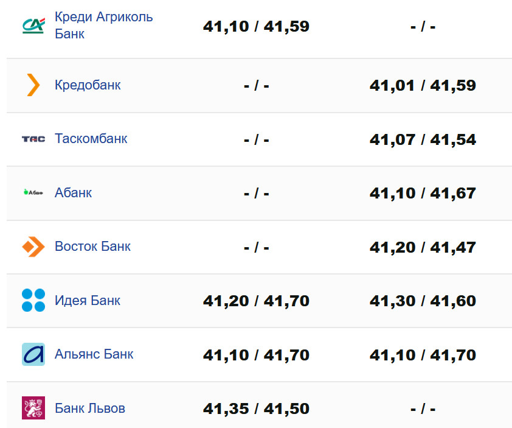The width and height of the screenshot is (512, 428).
Task: Open the Креди Агриколь Банк link
Action: (x=103, y=26)
